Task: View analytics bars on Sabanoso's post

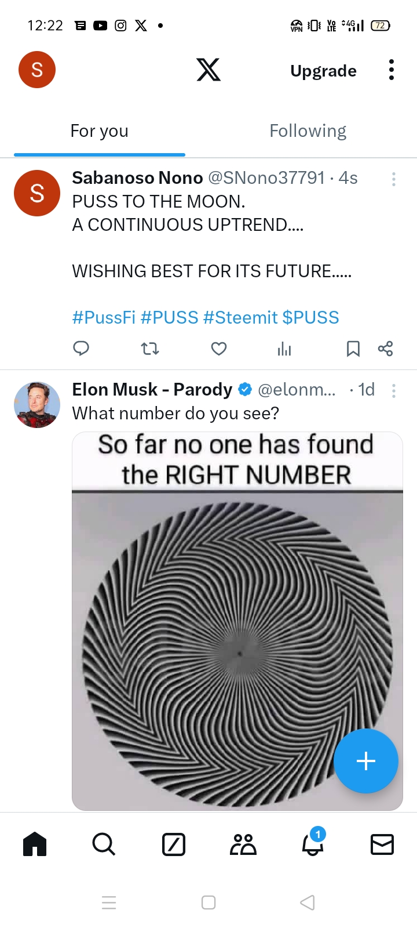Action: click(284, 349)
